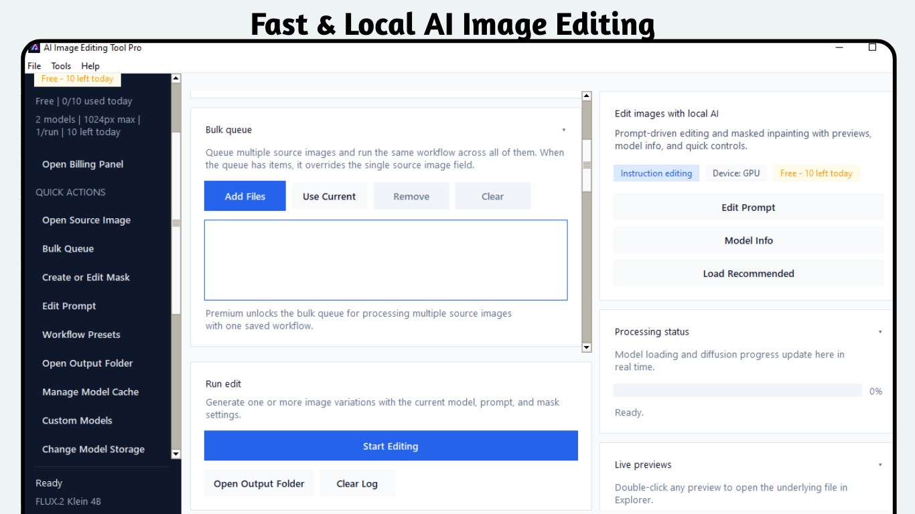Click the processing progress bar
This screenshot has height=514, width=915.
click(737, 391)
